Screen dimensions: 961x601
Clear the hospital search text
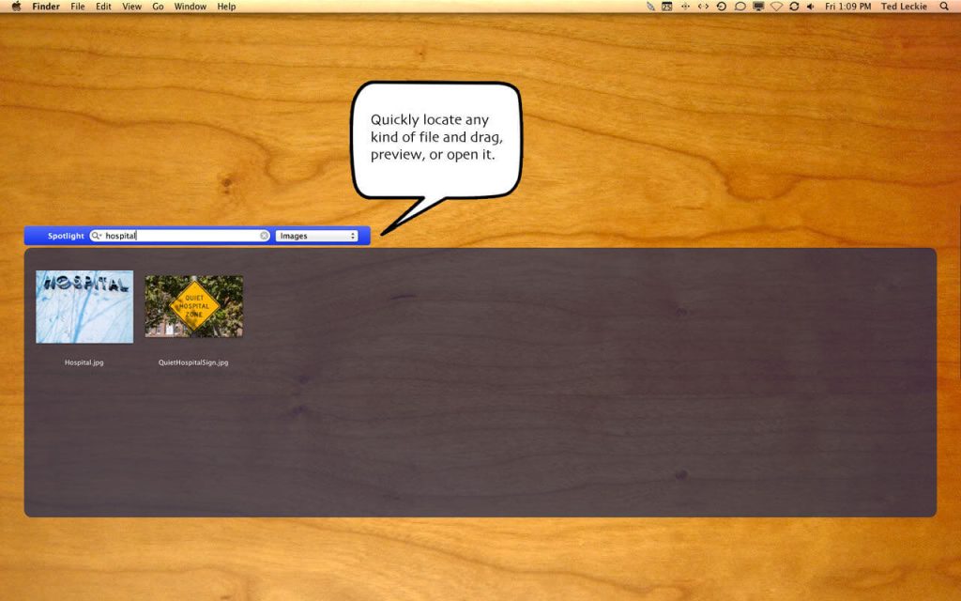tap(265, 236)
